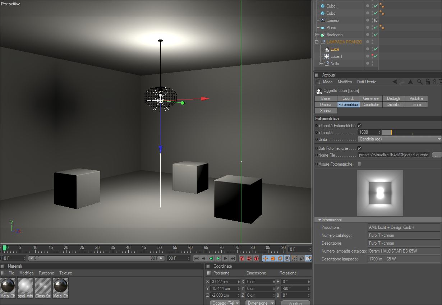
Task: Toggle the Dati Fotometriche checkbox
Action: (359, 148)
